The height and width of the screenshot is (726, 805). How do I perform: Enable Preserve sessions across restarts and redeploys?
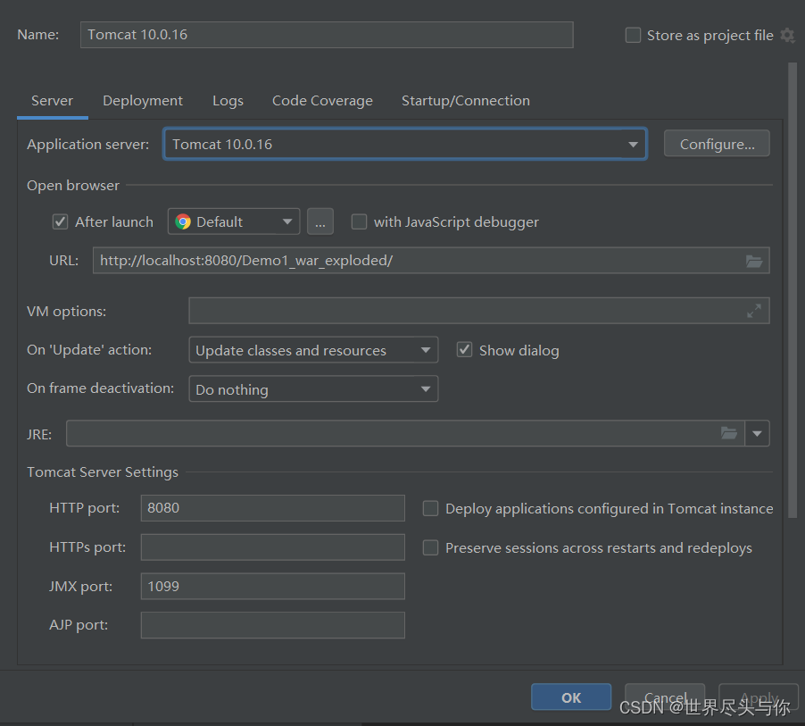click(x=430, y=547)
